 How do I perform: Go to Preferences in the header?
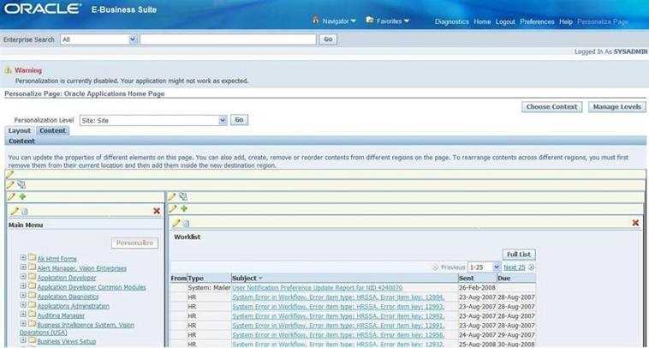[x=537, y=21]
